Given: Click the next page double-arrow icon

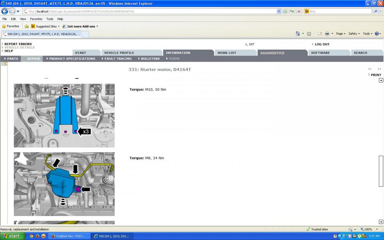Looking at the screenshot, I should 380,69.
